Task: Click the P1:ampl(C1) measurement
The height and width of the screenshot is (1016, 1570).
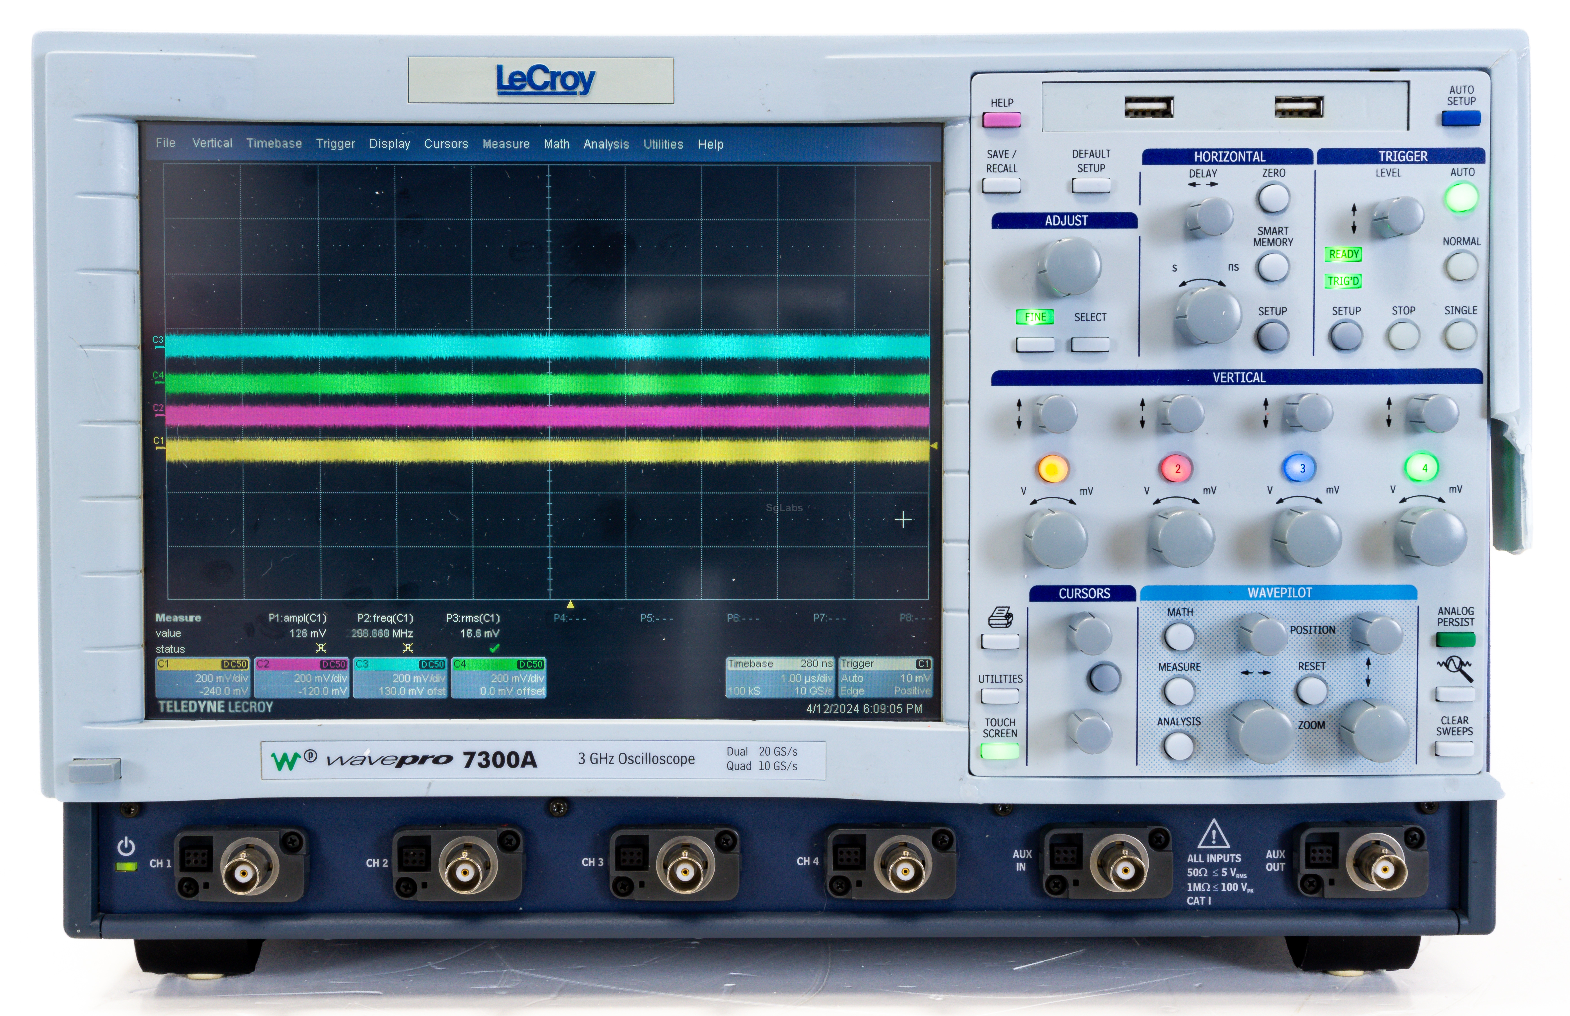Action: pos(298,618)
